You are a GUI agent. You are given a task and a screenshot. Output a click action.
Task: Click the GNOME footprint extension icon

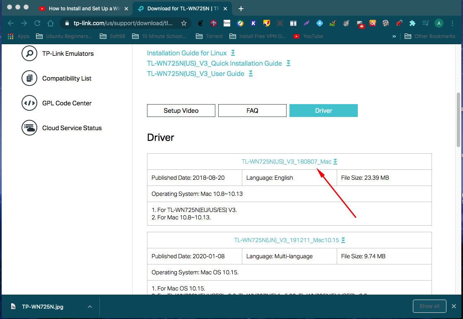(200, 23)
